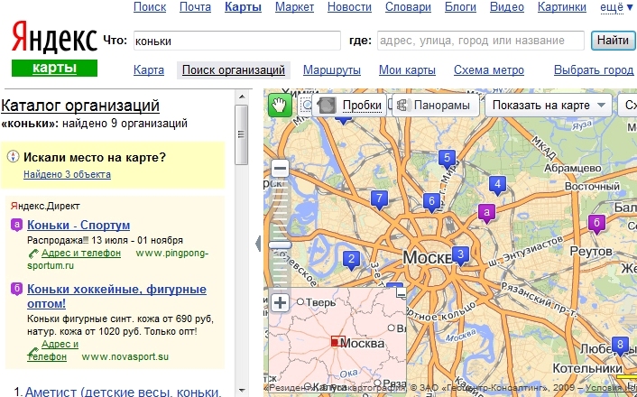
Task: Click map marker number 3
Action: click(460, 255)
